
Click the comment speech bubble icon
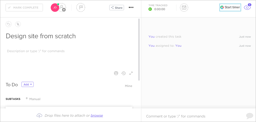point(250,116)
